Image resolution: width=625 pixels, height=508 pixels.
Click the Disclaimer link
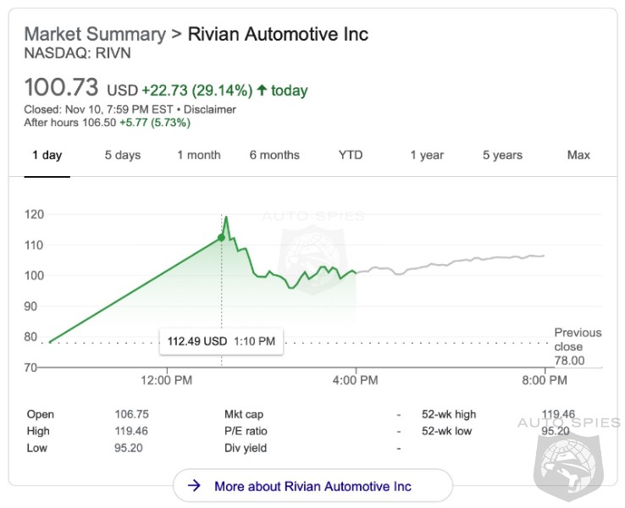209,109
